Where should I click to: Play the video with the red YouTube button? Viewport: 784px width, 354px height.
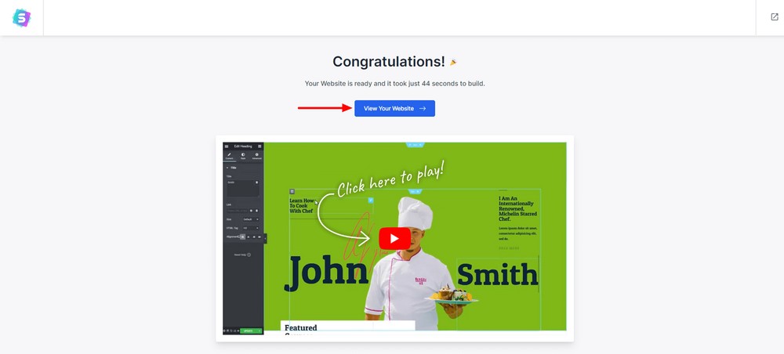[394, 238]
